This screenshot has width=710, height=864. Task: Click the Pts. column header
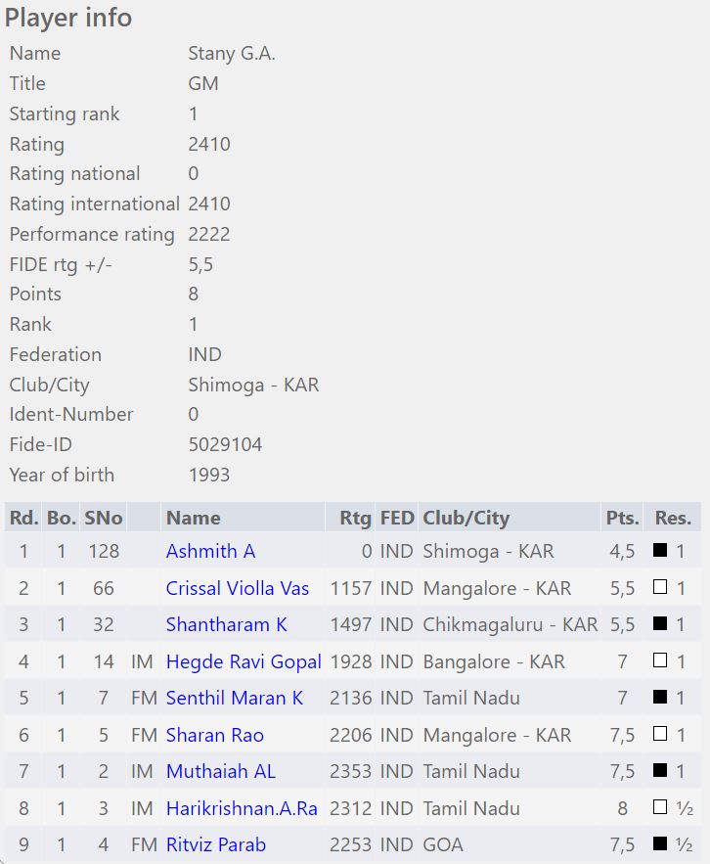[622, 518]
